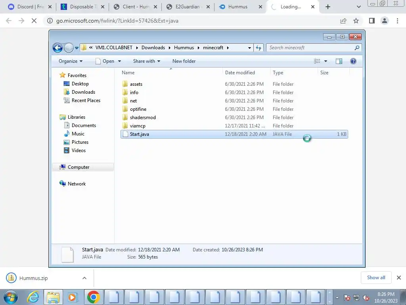Select the viamcp folder
This screenshot has height=305, width=406.
234,126
